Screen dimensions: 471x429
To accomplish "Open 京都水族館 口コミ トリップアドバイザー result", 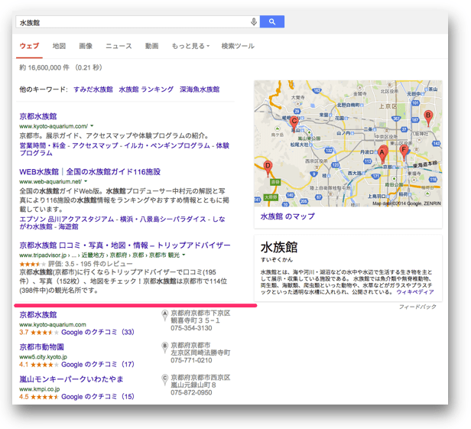I will 125,245.
